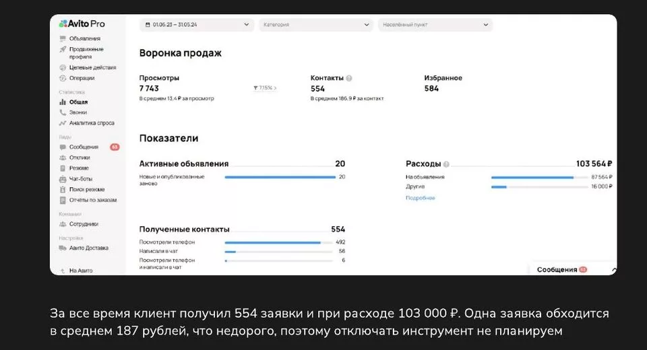Open Отчёты по заказам page
The width and height of the screenshot is (647, 350).
(93, 200)
